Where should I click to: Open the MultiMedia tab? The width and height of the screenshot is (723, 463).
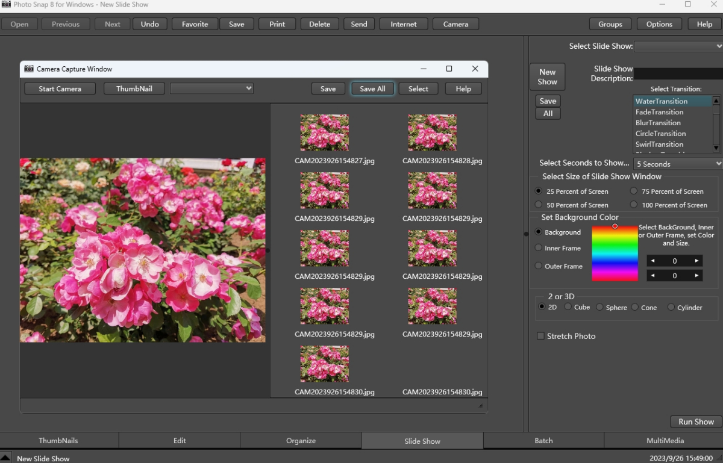point(665,441)
